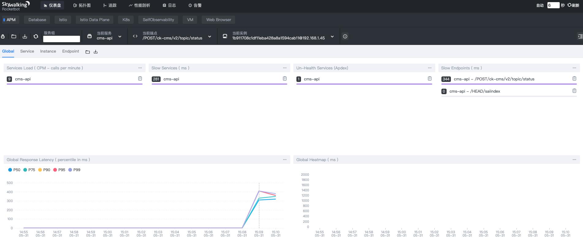The image size is (583, 247).
Task: Click the 15:09 peak on latency chart
Action: tap(259, 191)
